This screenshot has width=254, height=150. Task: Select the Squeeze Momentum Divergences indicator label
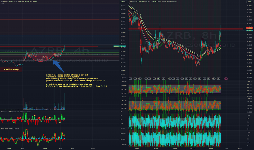point(16,112)
